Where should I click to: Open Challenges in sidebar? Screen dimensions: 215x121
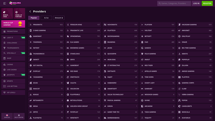[x=13, y=43]
